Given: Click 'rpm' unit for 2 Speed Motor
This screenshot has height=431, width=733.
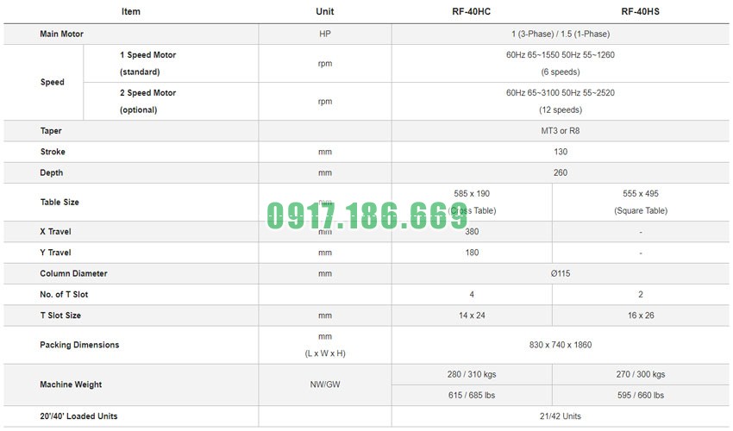Looking at the screenshot, I should click(x=325, y=102).
